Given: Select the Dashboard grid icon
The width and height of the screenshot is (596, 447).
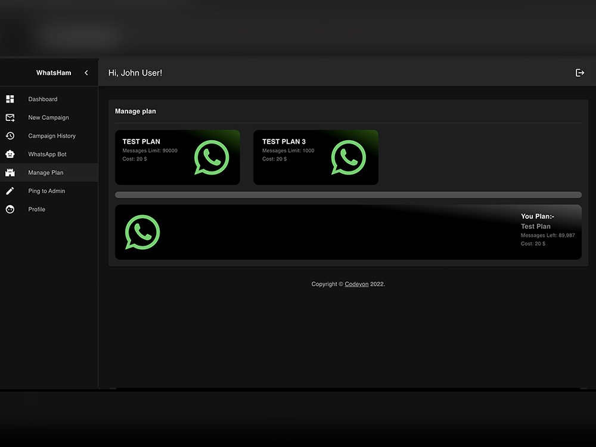Looking at the screenshot, I should (x=10, y=99).
